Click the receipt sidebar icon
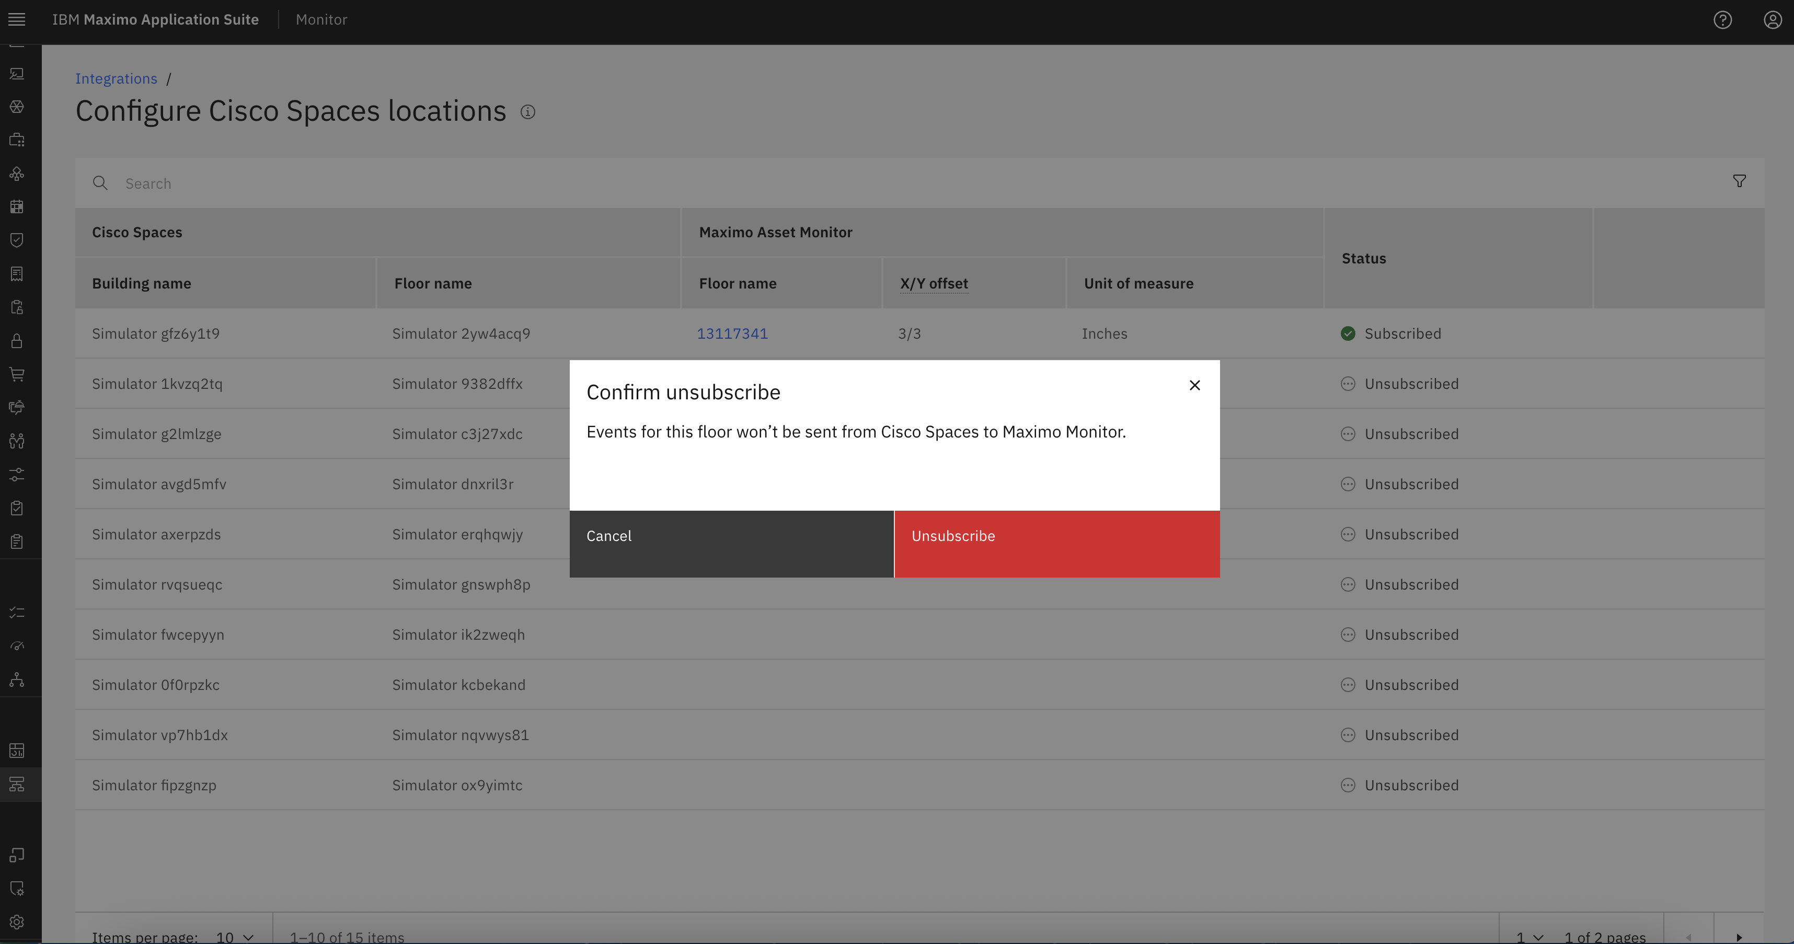 [x=17, y=273]
